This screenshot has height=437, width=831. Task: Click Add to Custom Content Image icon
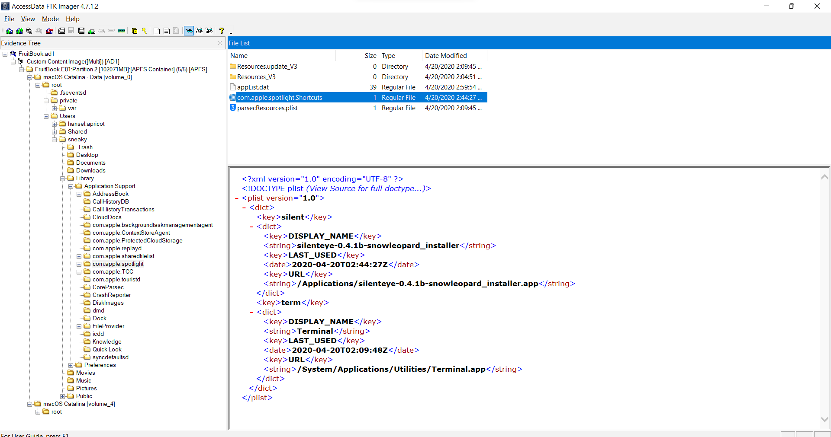click(x=92, y=31)
